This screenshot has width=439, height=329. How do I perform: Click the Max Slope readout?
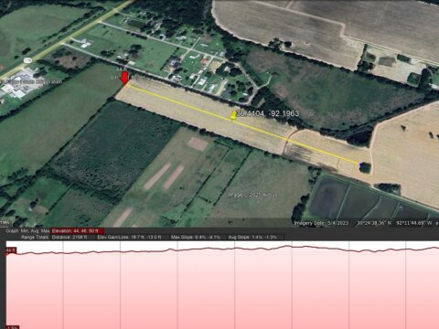point(196,237)
